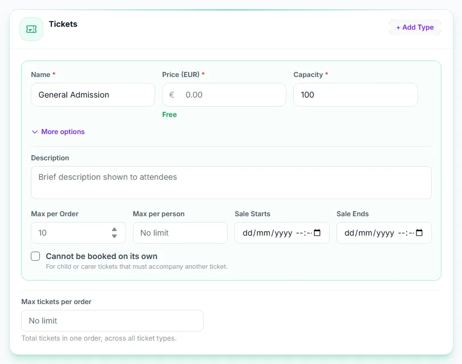462x364 pixels.
Task: Open the Sale Starts calendar picker icon
Action: tap(317, 233)
